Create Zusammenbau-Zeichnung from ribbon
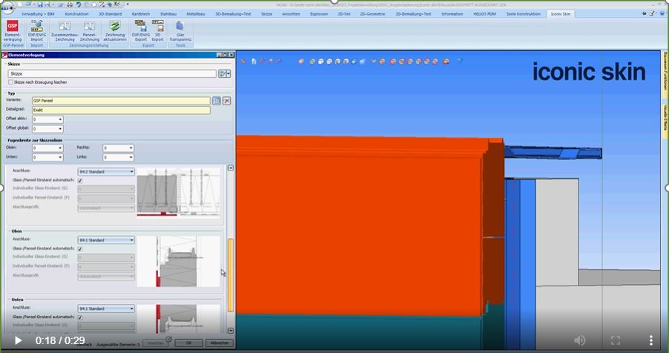669x353 pixels. coord(65,30)
